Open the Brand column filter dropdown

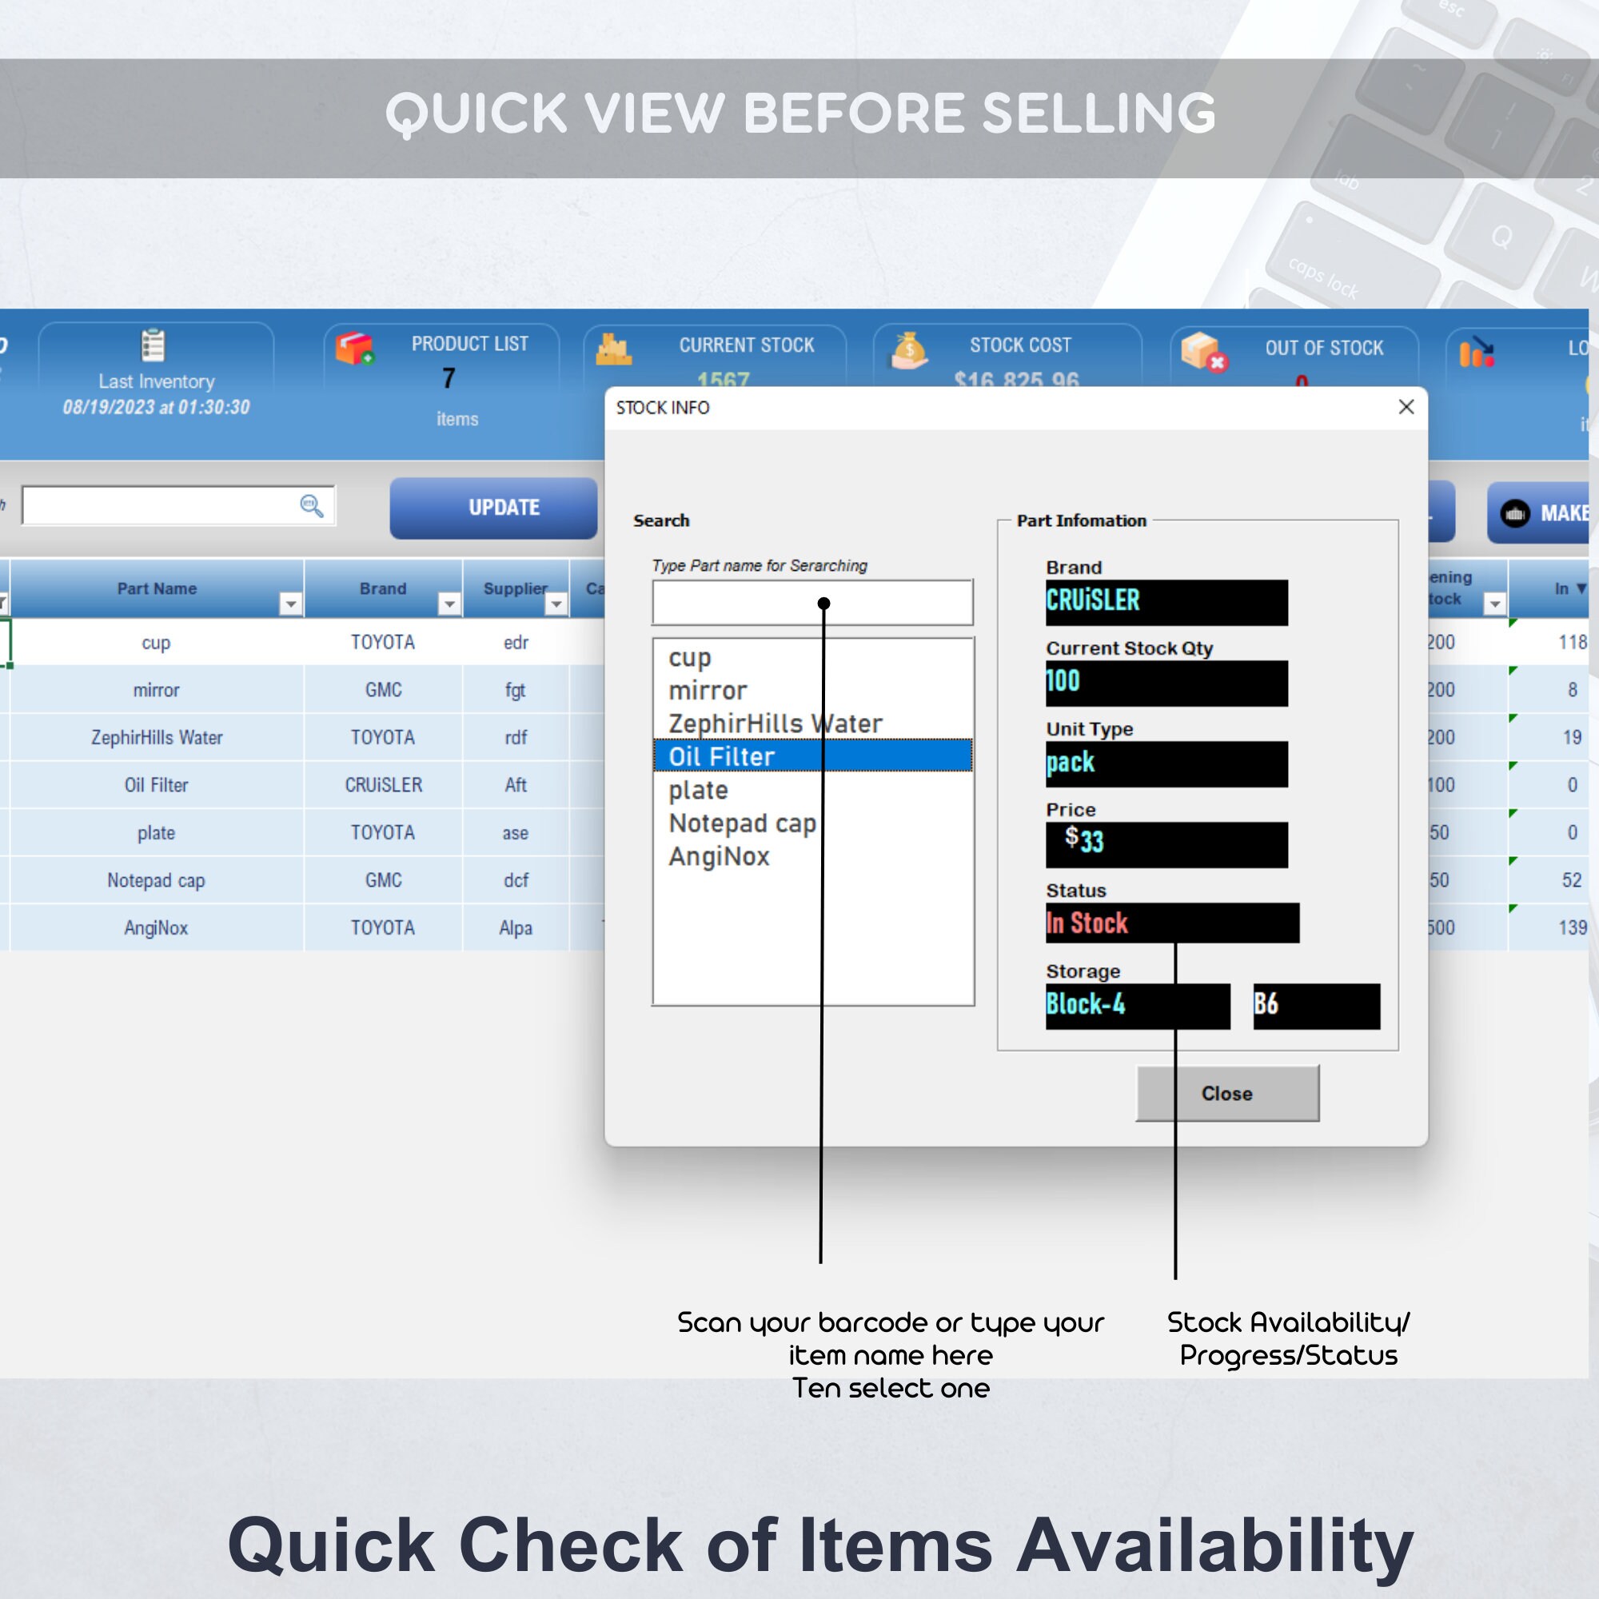(449, 604)
